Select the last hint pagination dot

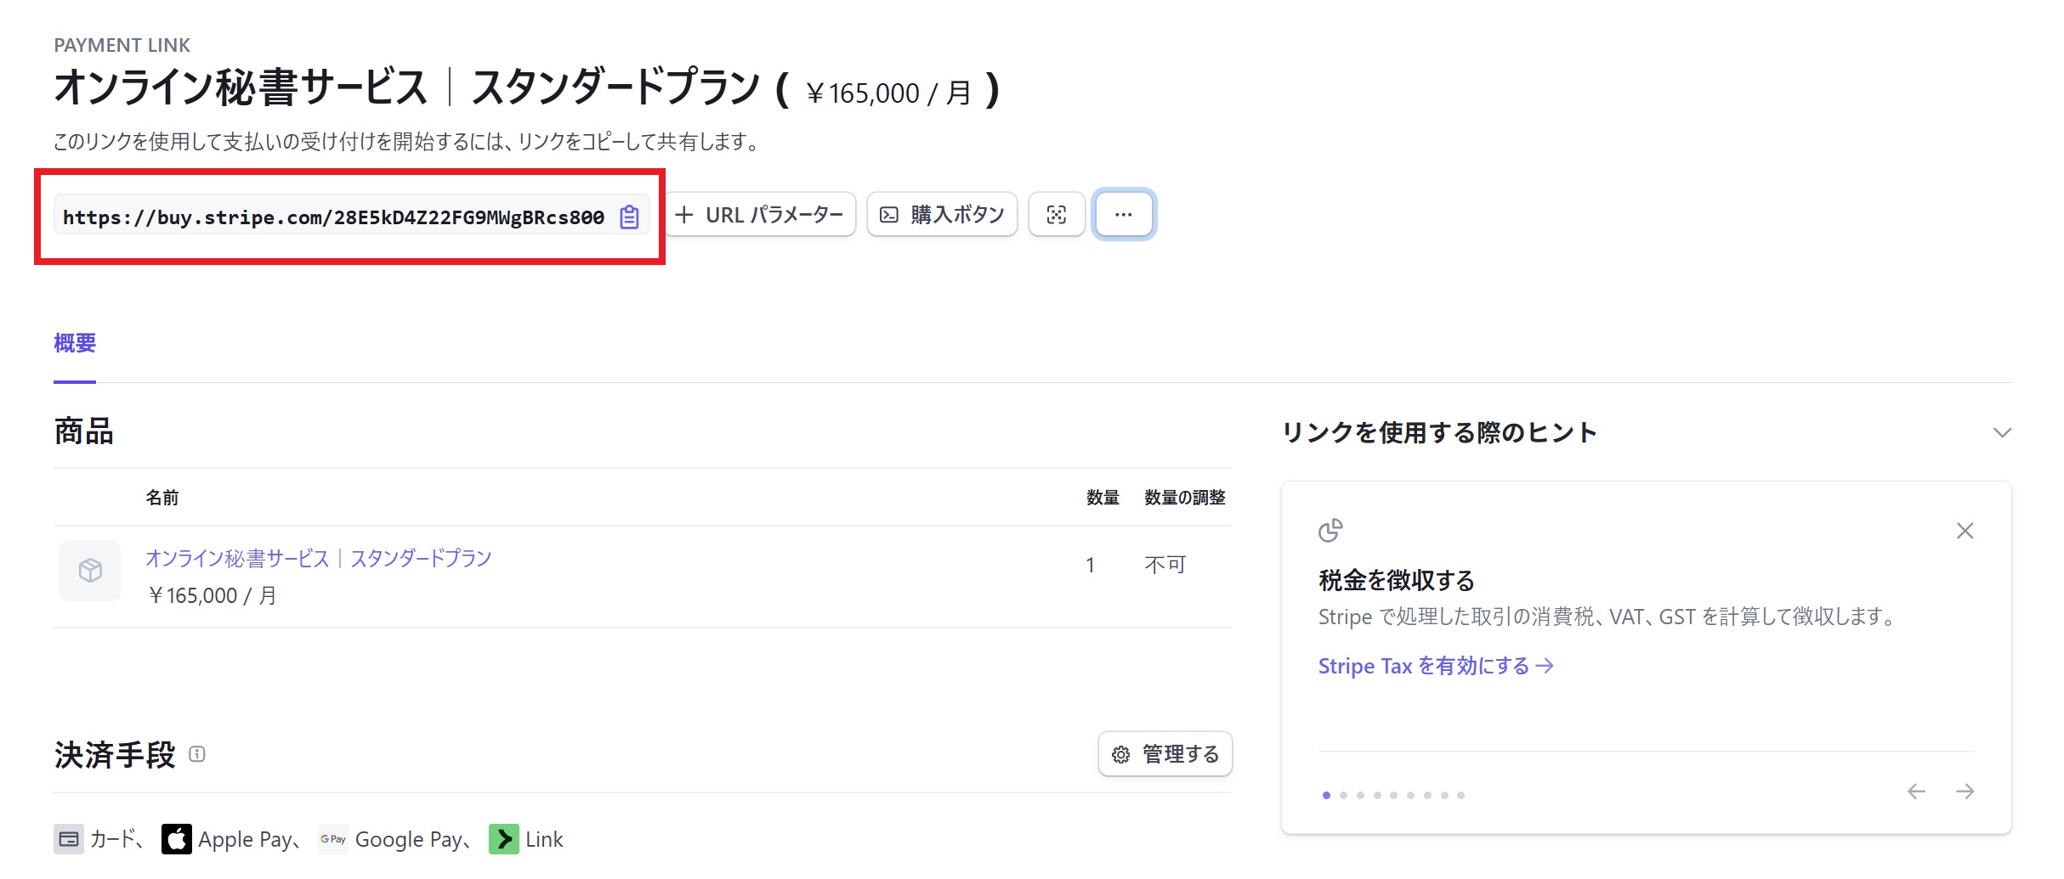click(x=1460, y=795)
